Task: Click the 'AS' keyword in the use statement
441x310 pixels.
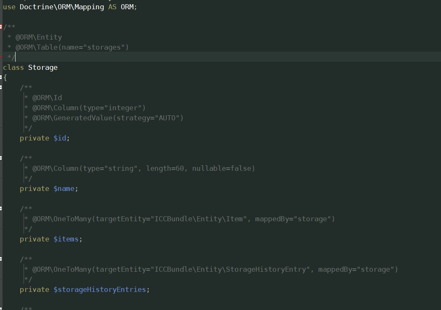Action: (112, 7)
